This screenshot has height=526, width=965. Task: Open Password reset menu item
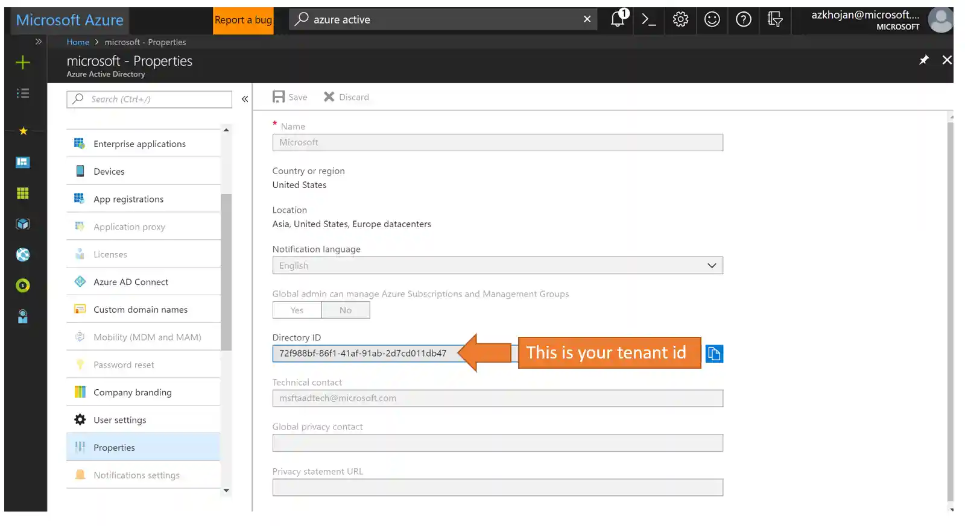pos(143,365)
